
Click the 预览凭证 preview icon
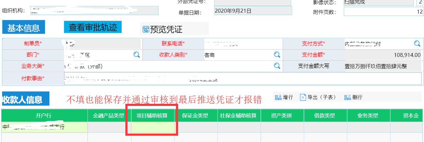pos(146,29)
